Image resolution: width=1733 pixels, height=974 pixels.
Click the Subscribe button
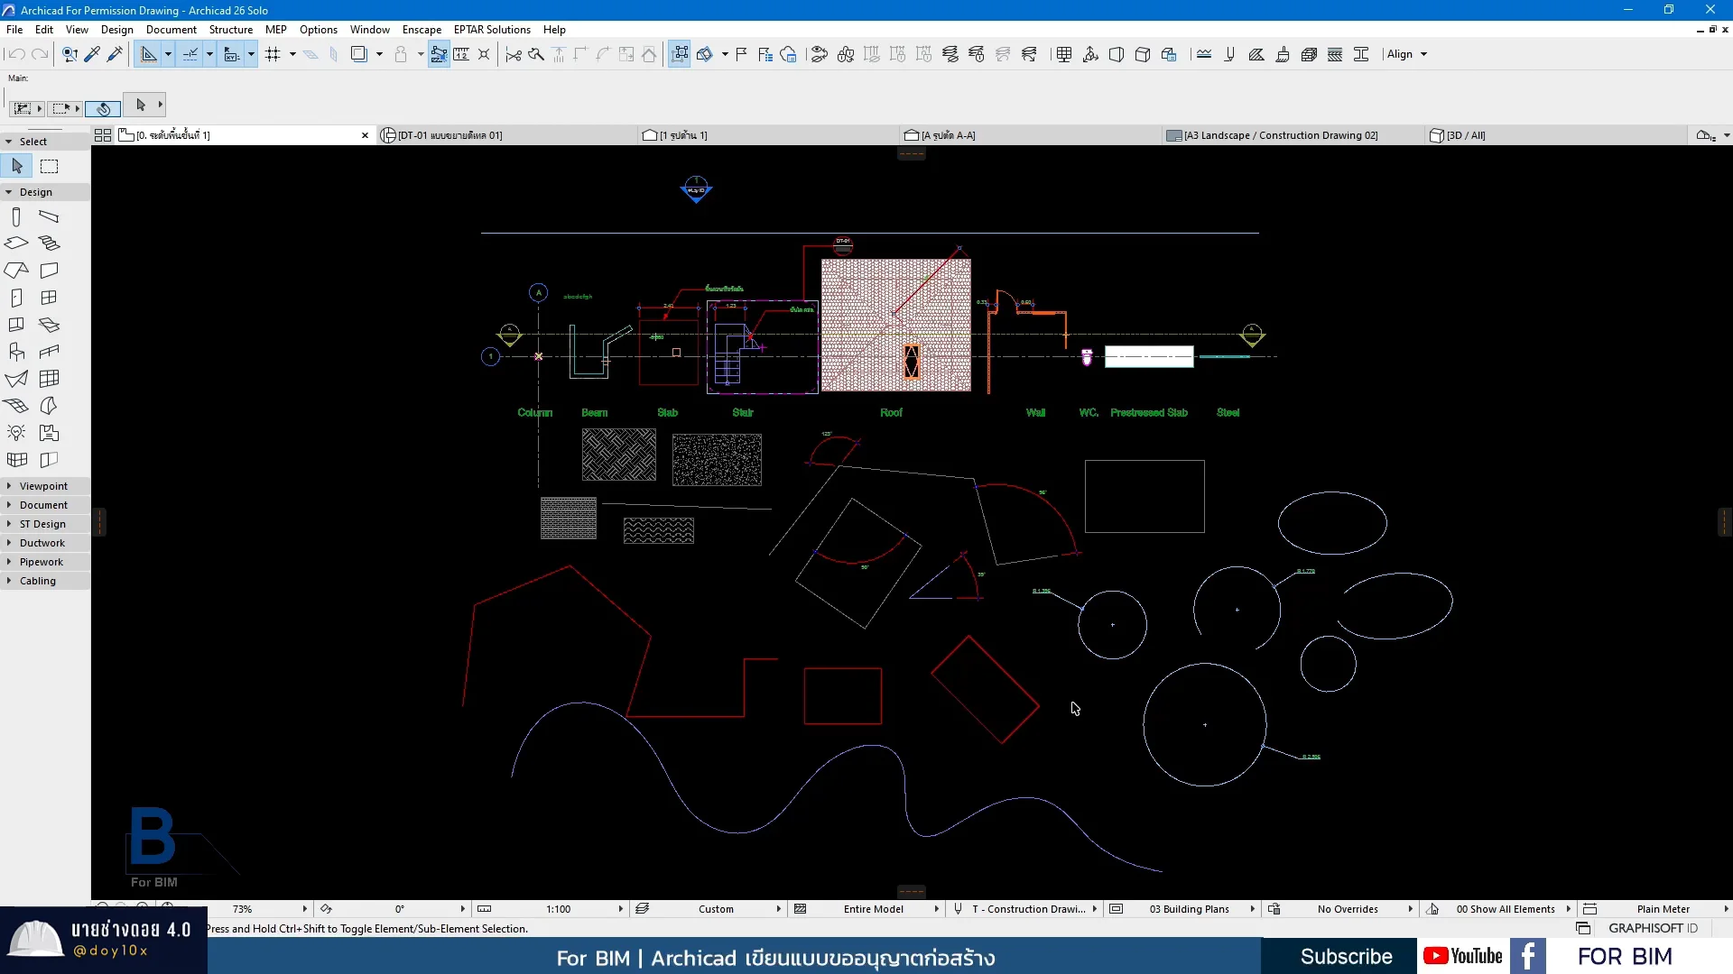pyautogui.click(x=1347, y=956)
